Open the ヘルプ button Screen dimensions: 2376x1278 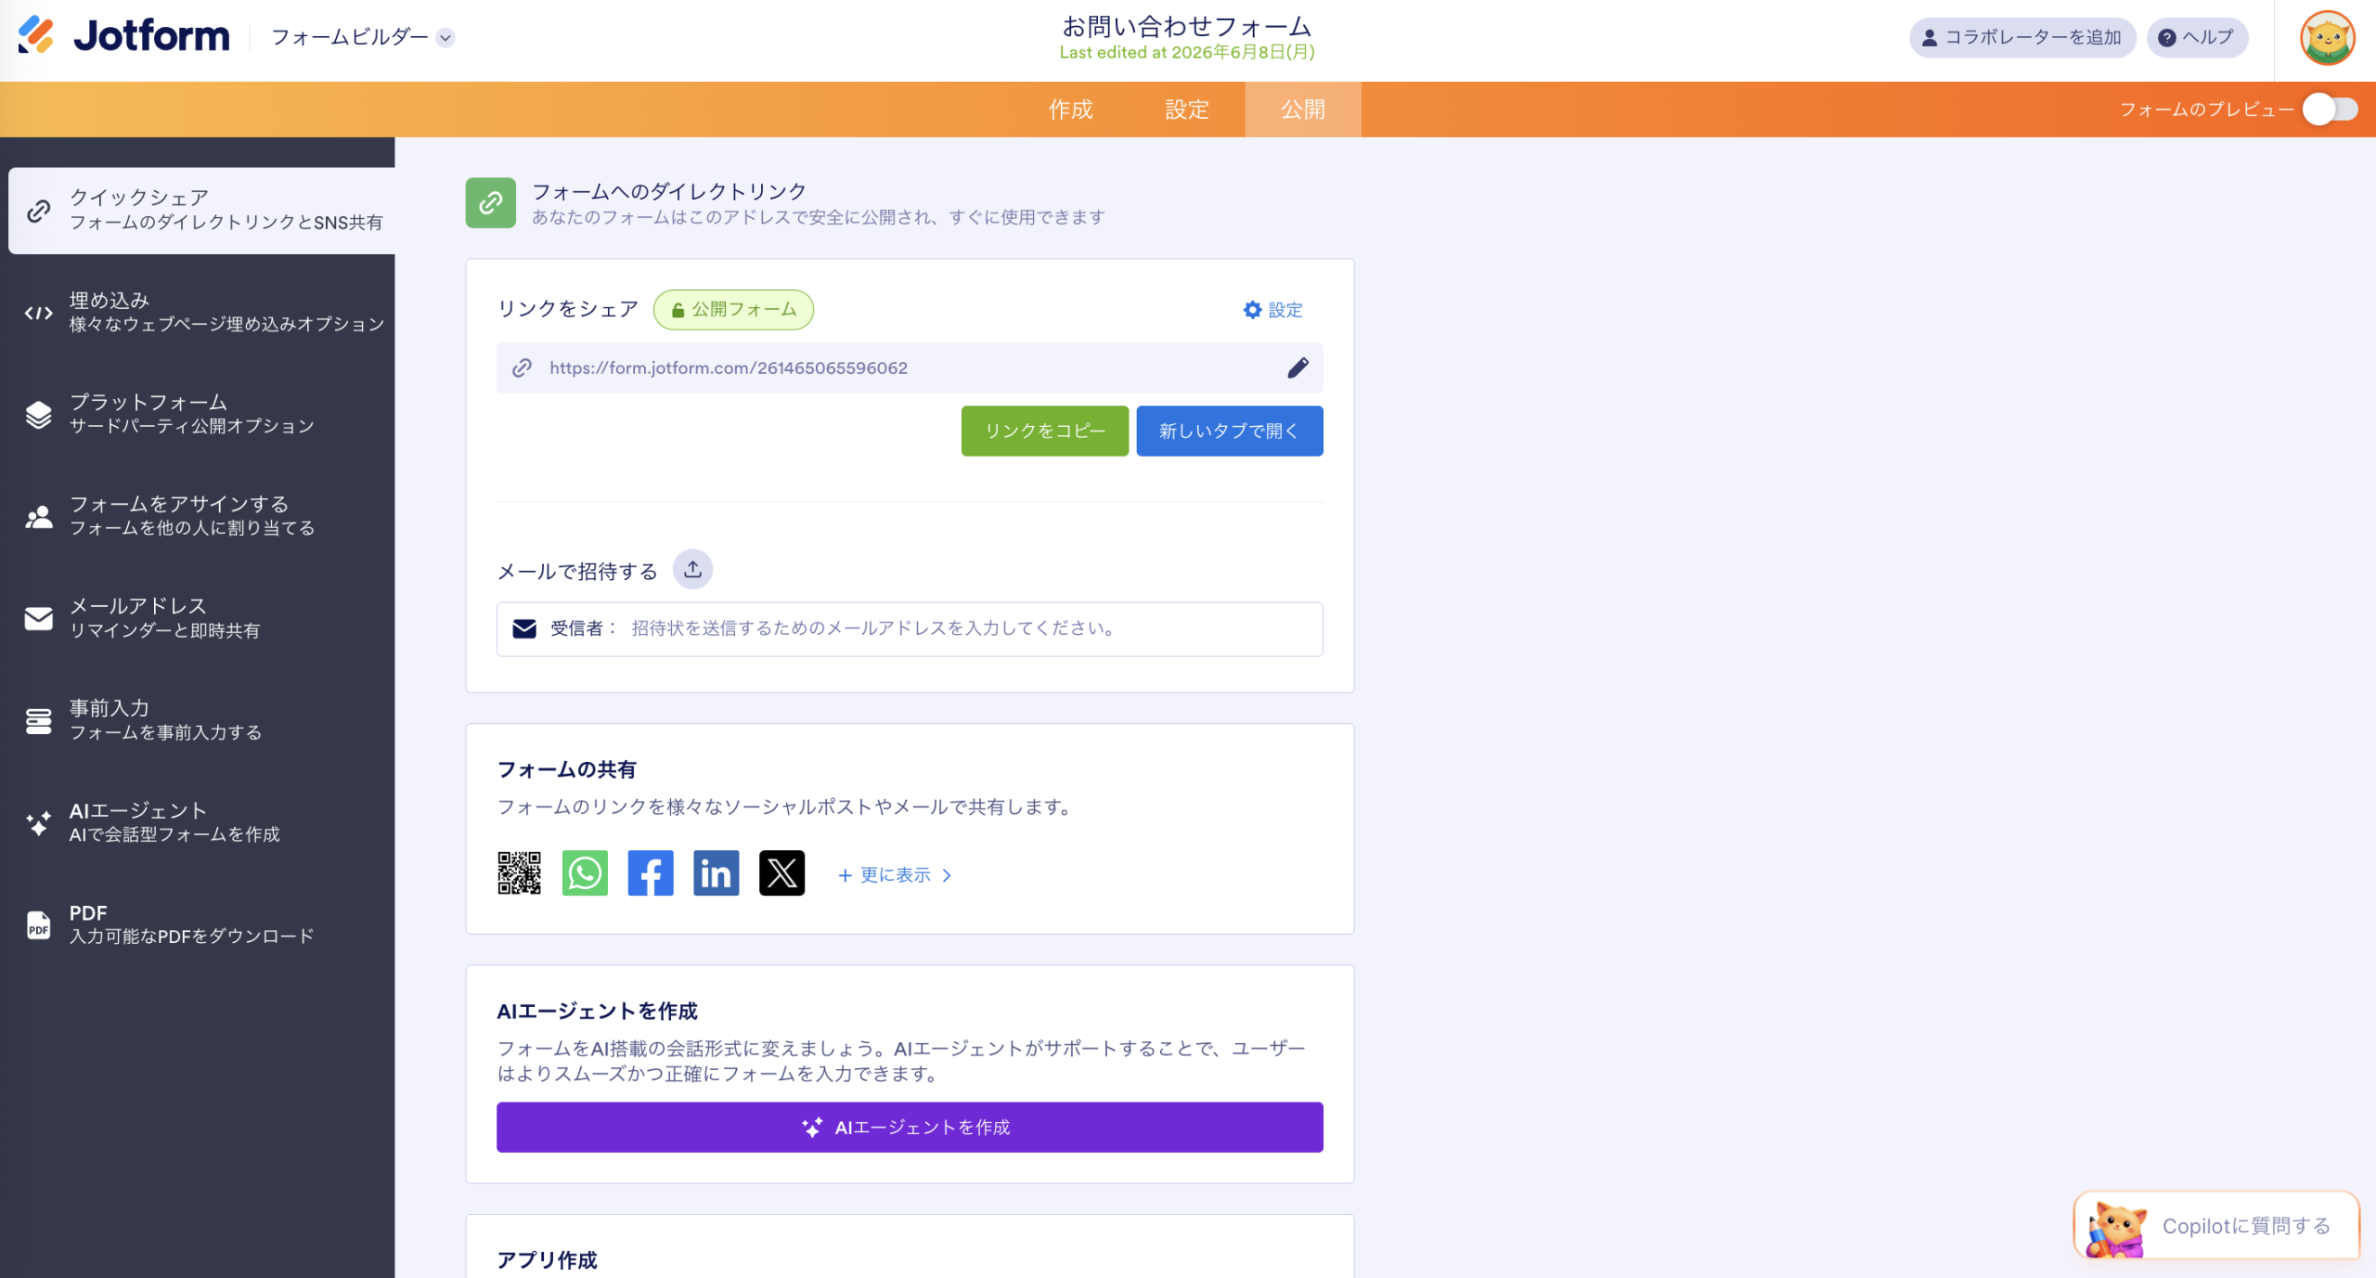pyautogui.click(x=2197, y=38)
